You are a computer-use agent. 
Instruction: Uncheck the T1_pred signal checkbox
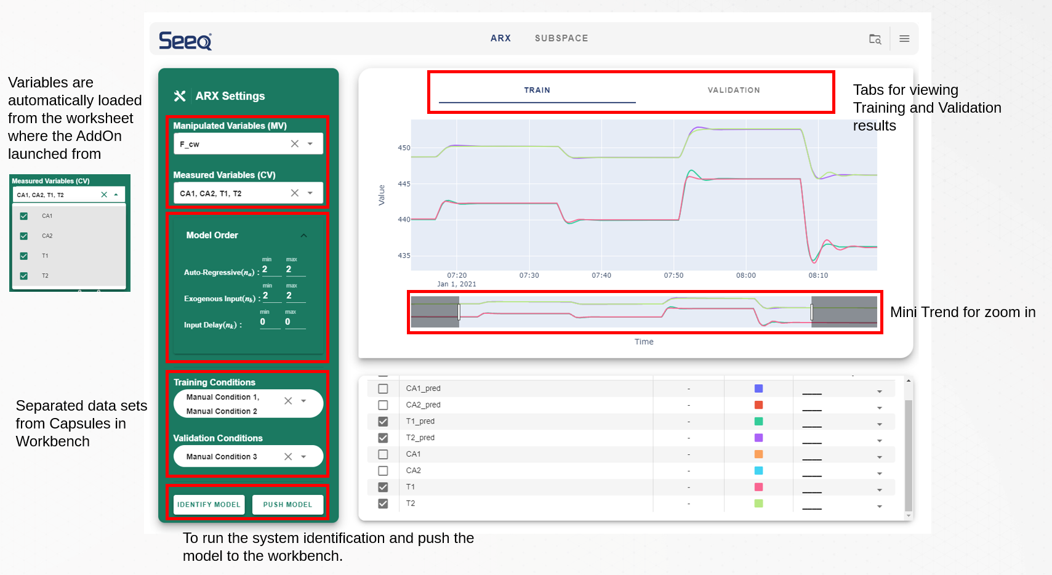[383, 421]
